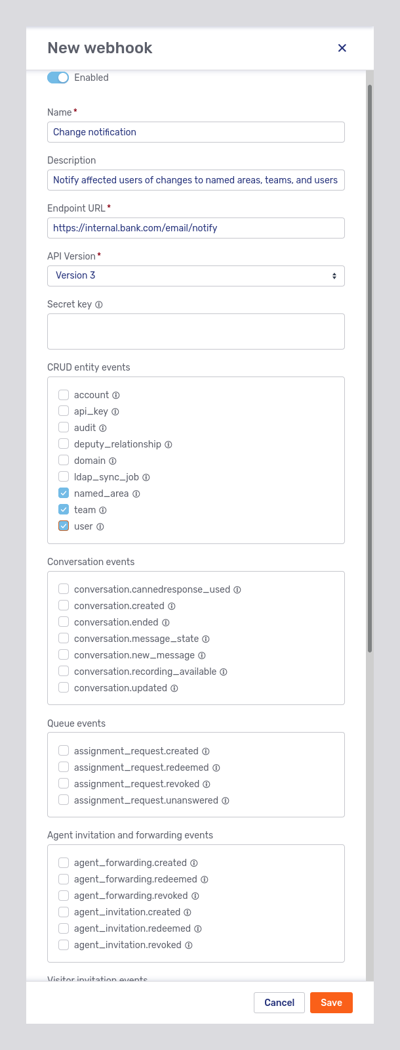Click info icon for conversation.new_message
The height and width of the screenshot is (1050, 400).
coord(203,654)
